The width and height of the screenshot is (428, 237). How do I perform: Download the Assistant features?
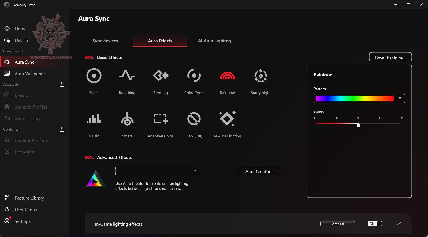click(x=62, y=84)
